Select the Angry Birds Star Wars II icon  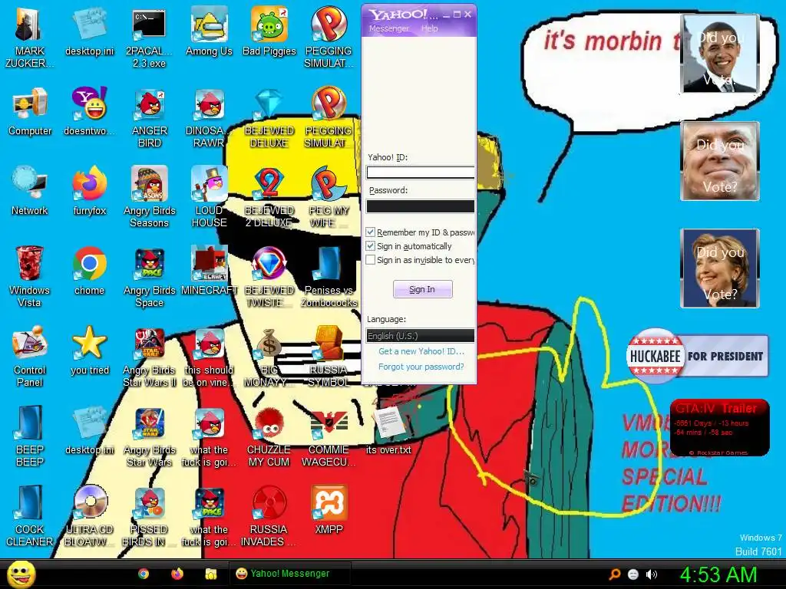[150, 356]
